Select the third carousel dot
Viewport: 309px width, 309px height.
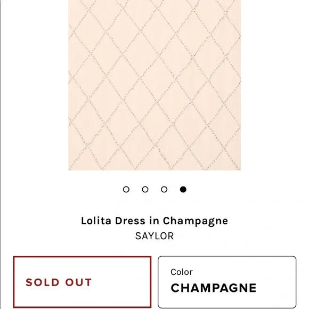[x=164, y=189]
